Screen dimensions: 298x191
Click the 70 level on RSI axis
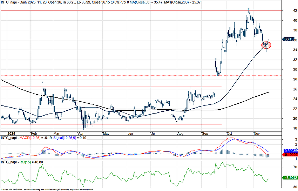pos(285,168)
